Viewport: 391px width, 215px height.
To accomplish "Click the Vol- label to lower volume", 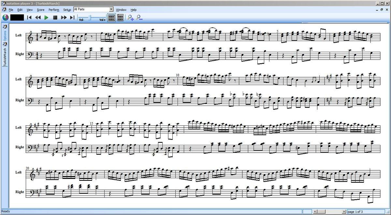I will (x=81, y=20).
